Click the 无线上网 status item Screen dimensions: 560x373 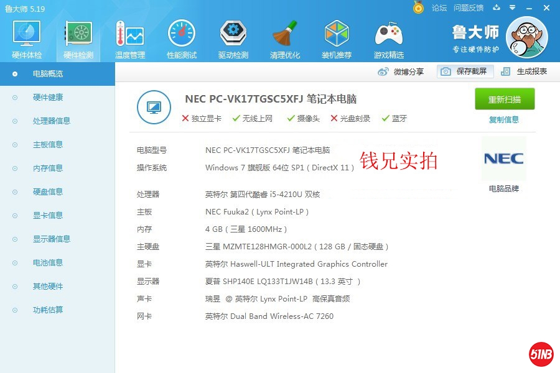tap(253, 119)
